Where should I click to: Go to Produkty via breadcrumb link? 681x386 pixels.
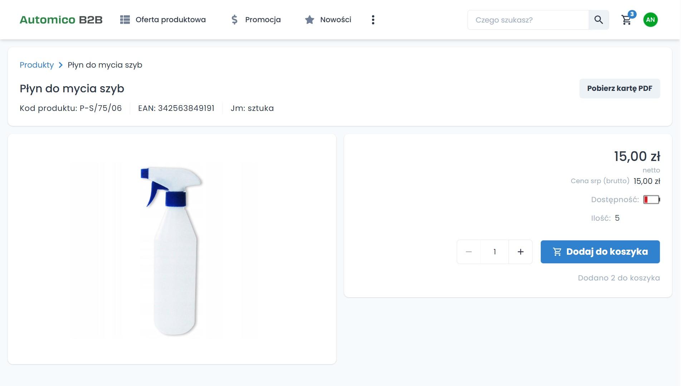coord(36,65)
